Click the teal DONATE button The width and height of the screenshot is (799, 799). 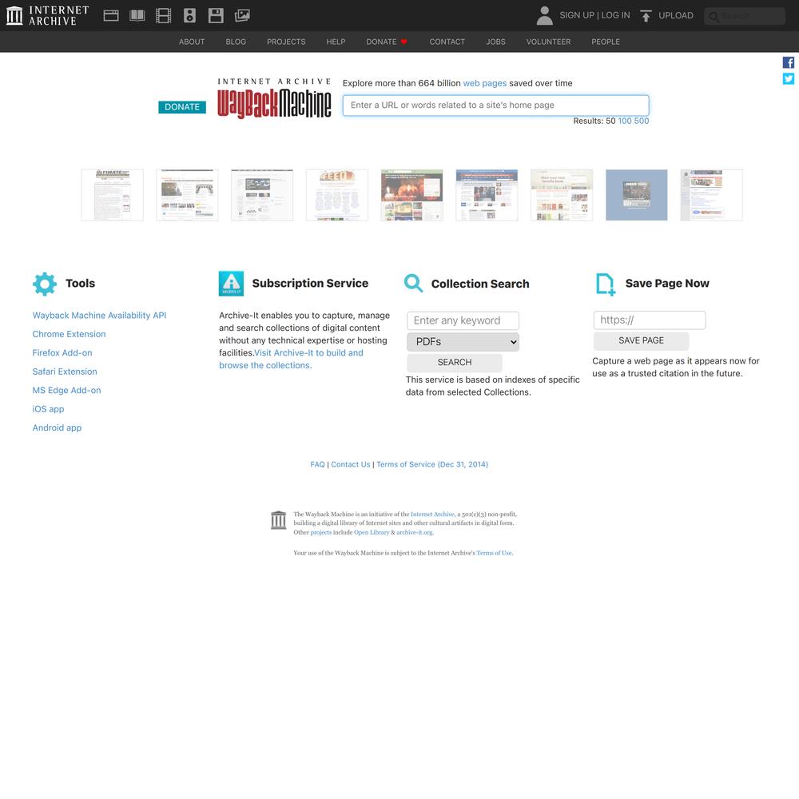click(182, 107)
